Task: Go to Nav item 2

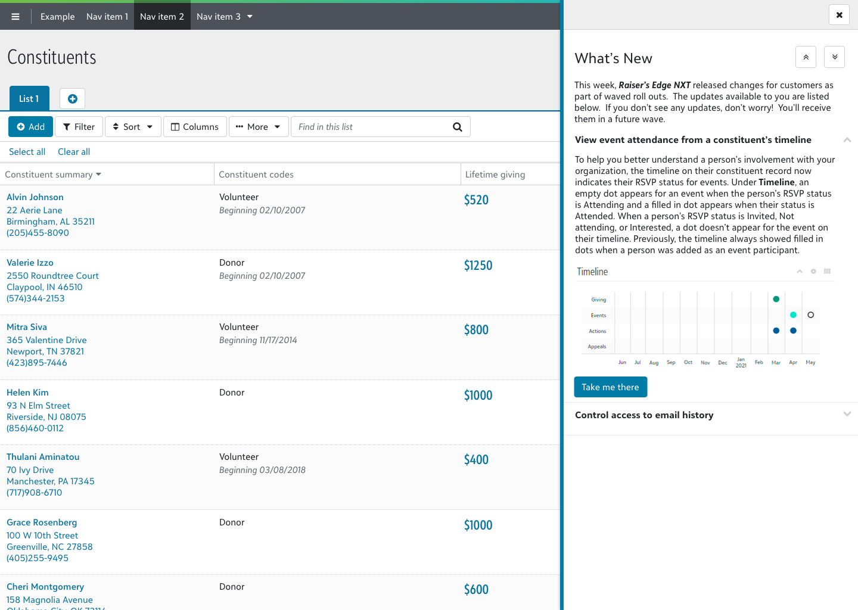Action: [x=162, y=17]
